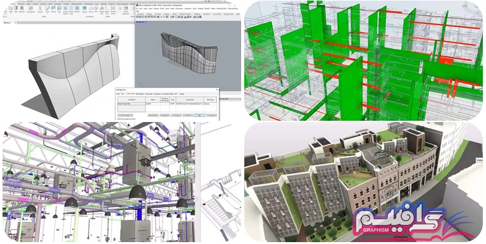Click the Save Positions button
Image resolution: width=486 pixels, height=244 pixels.
coord(125,116)
